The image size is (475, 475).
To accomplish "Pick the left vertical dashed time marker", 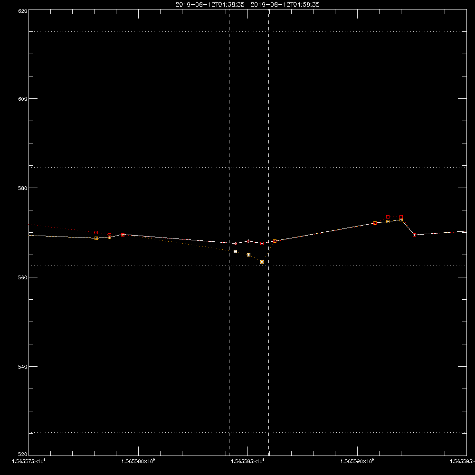I will tap(229, 232).
